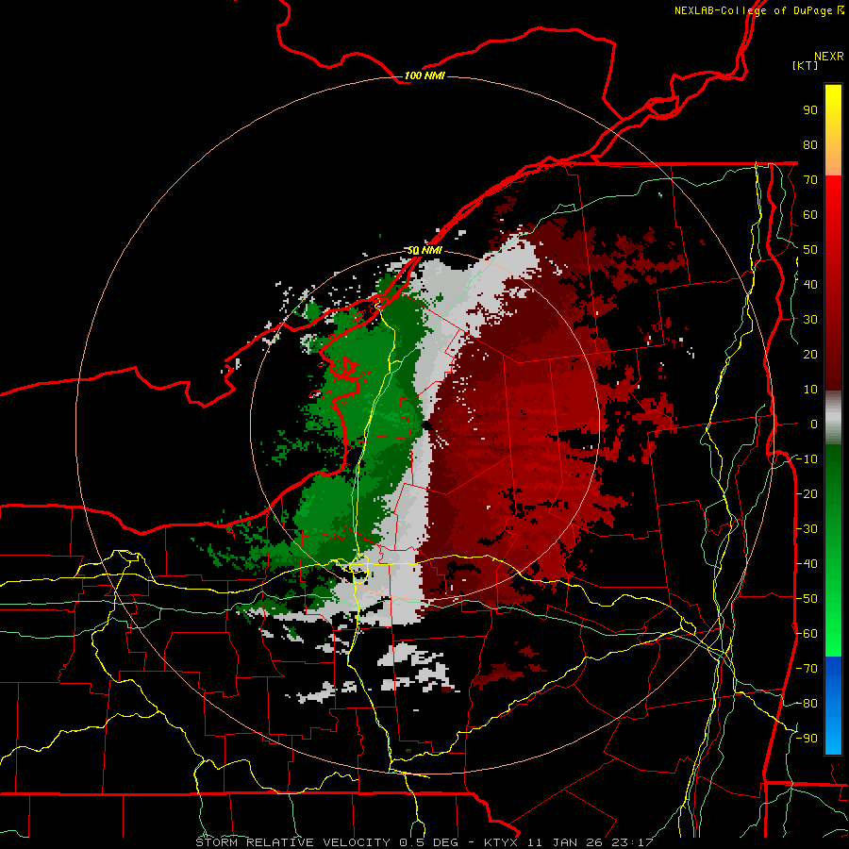
Task: Click the 11 JAN 26 date in caption
Action: click(x=566, y=842)
